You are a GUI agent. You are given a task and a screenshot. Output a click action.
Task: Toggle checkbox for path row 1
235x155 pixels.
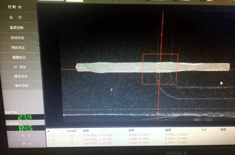49,135
